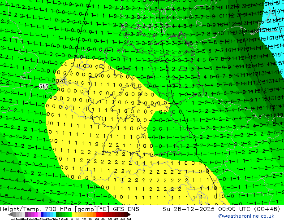Screen dimensions: 284x220
Task: Click the '24' value under the legend
Action: (x=97, y=219)
